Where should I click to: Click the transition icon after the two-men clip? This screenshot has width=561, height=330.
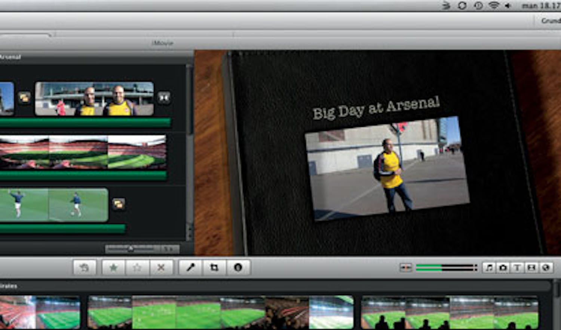tap(163, 98)
